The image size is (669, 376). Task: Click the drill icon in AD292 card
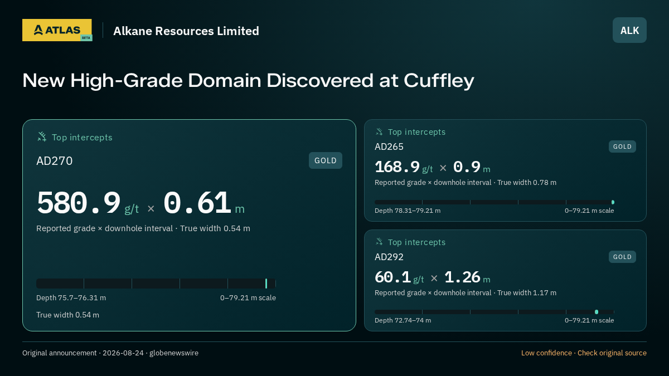(x=379, y=242)
